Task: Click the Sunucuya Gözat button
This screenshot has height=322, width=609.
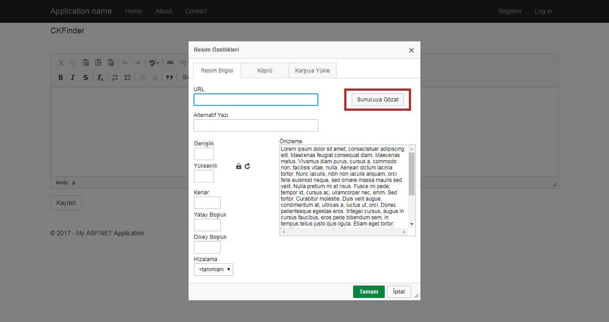Action: [x=378, y=100]
